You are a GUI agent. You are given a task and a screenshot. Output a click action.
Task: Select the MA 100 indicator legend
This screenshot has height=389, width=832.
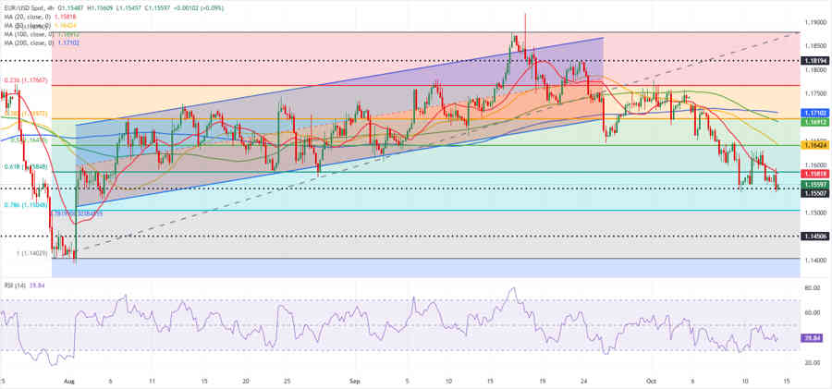(28, 33)
